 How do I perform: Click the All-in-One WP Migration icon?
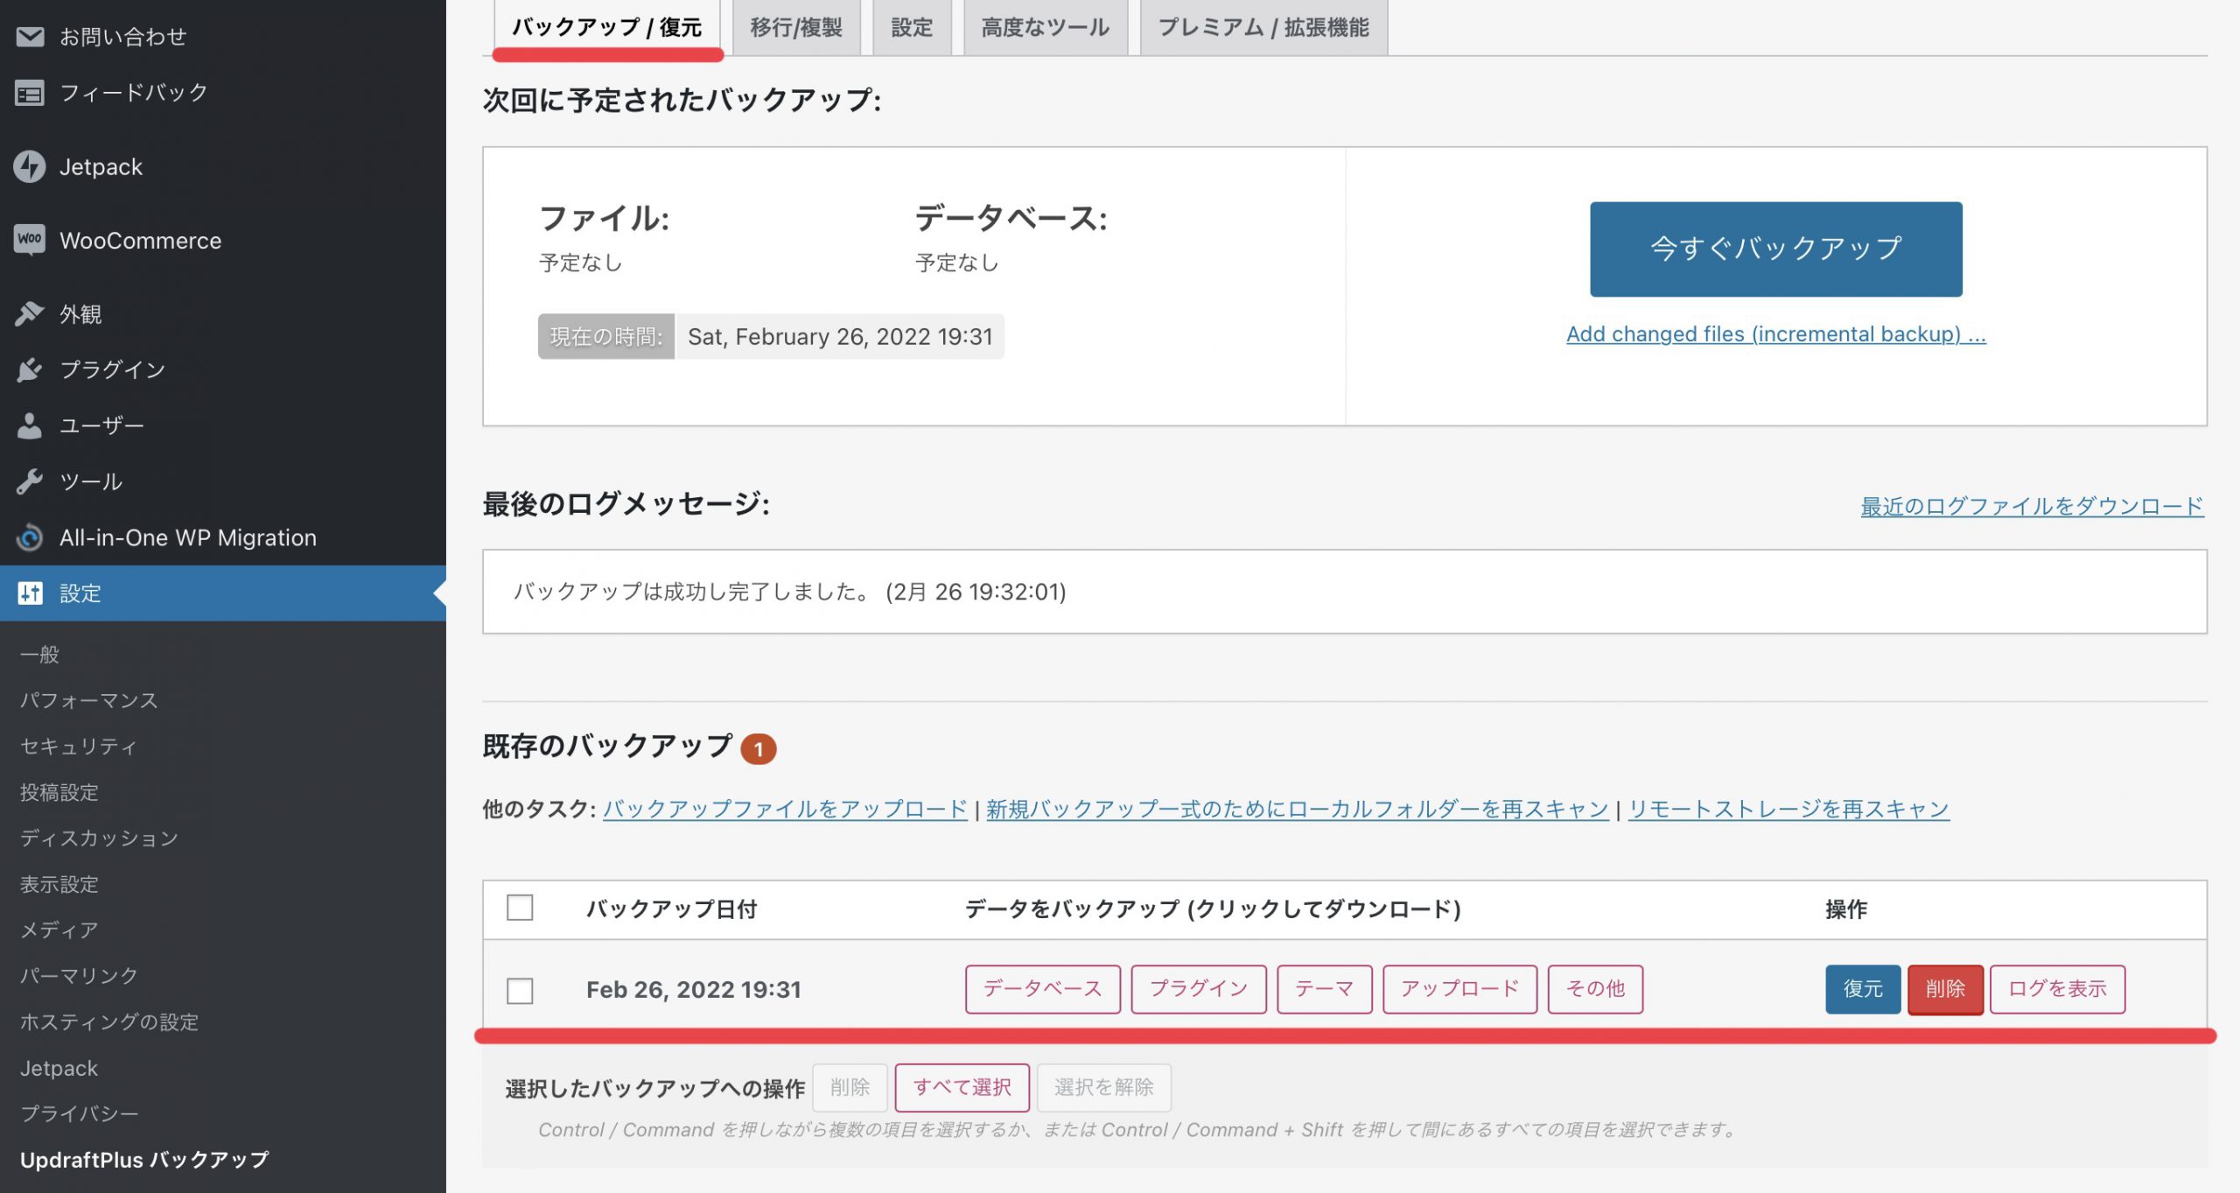pos(30,537)
